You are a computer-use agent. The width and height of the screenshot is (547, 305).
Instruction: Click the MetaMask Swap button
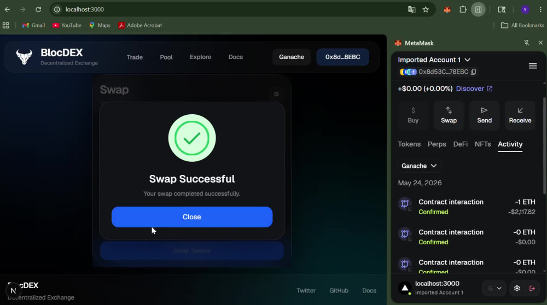pos(449,115)
